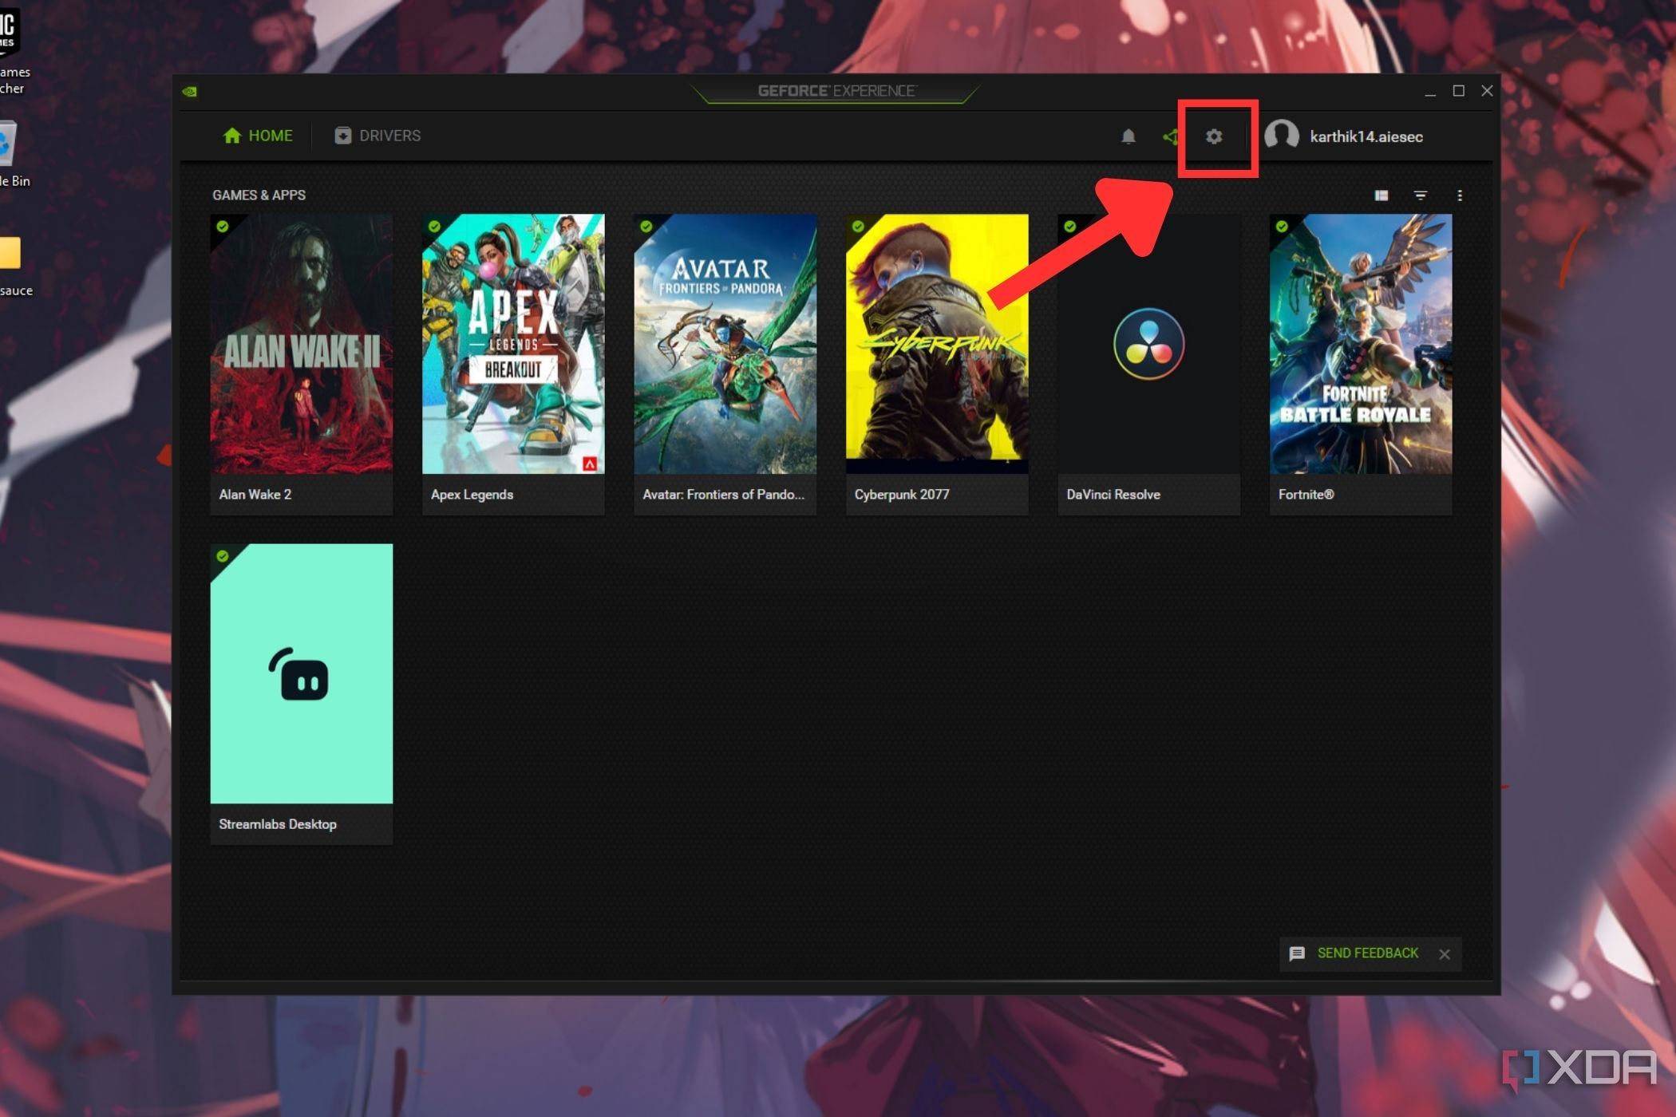The width and height of the screenshot is (1676, 1117).
Task: Go to the HOME tab
Action: point(258,136)
